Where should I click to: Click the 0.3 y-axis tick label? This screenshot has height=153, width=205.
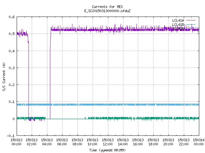12,68
